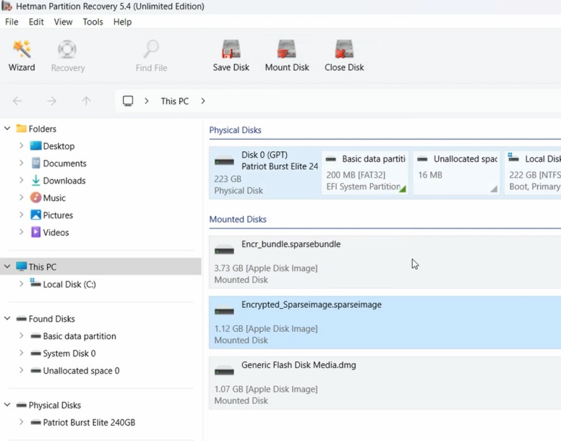The height and width of the screenshot is (441, 561).
Task: Select mounted disk Encr_bundle.sparsebundle
Action: pos(385,262)
